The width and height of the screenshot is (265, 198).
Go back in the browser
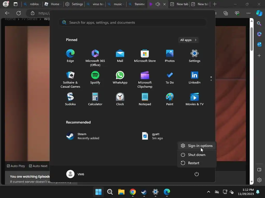7,13
